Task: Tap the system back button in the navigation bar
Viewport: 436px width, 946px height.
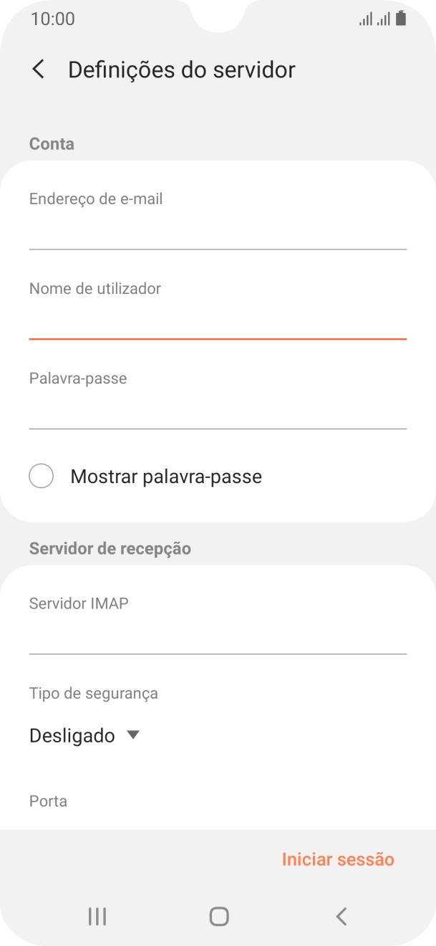Action: [x=341, y=916]
